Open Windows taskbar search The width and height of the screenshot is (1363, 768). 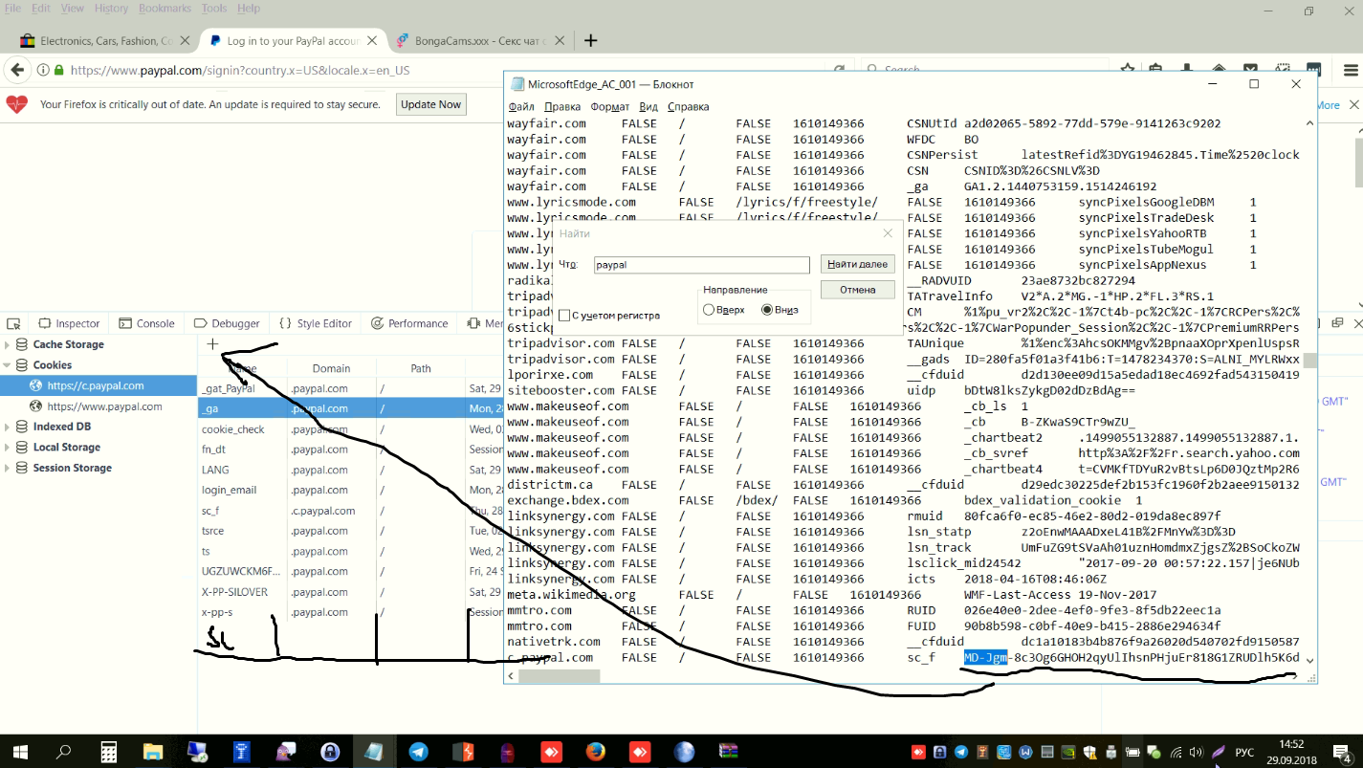tap(63, 752)
